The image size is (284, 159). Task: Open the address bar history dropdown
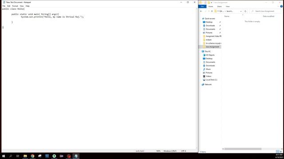click(x=241, y=11)
